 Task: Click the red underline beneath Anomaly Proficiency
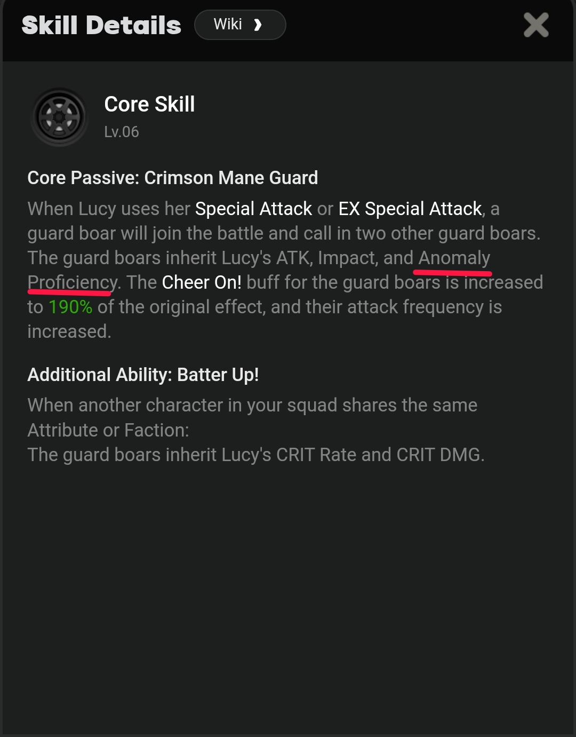coord(452,271)
